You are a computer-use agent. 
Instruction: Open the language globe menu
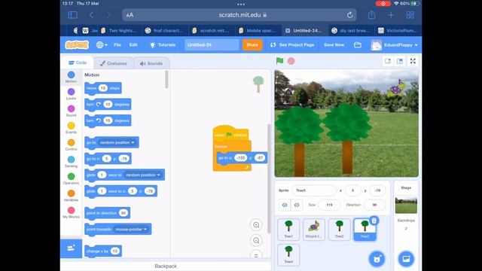coord(102,45)
